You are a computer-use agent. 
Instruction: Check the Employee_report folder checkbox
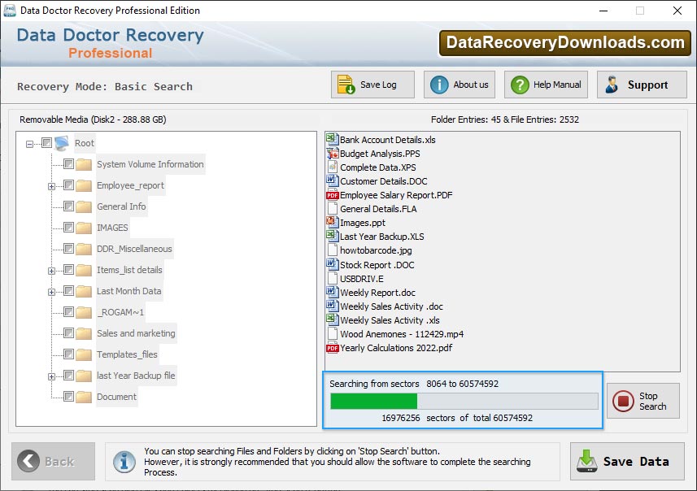(68, 185)
